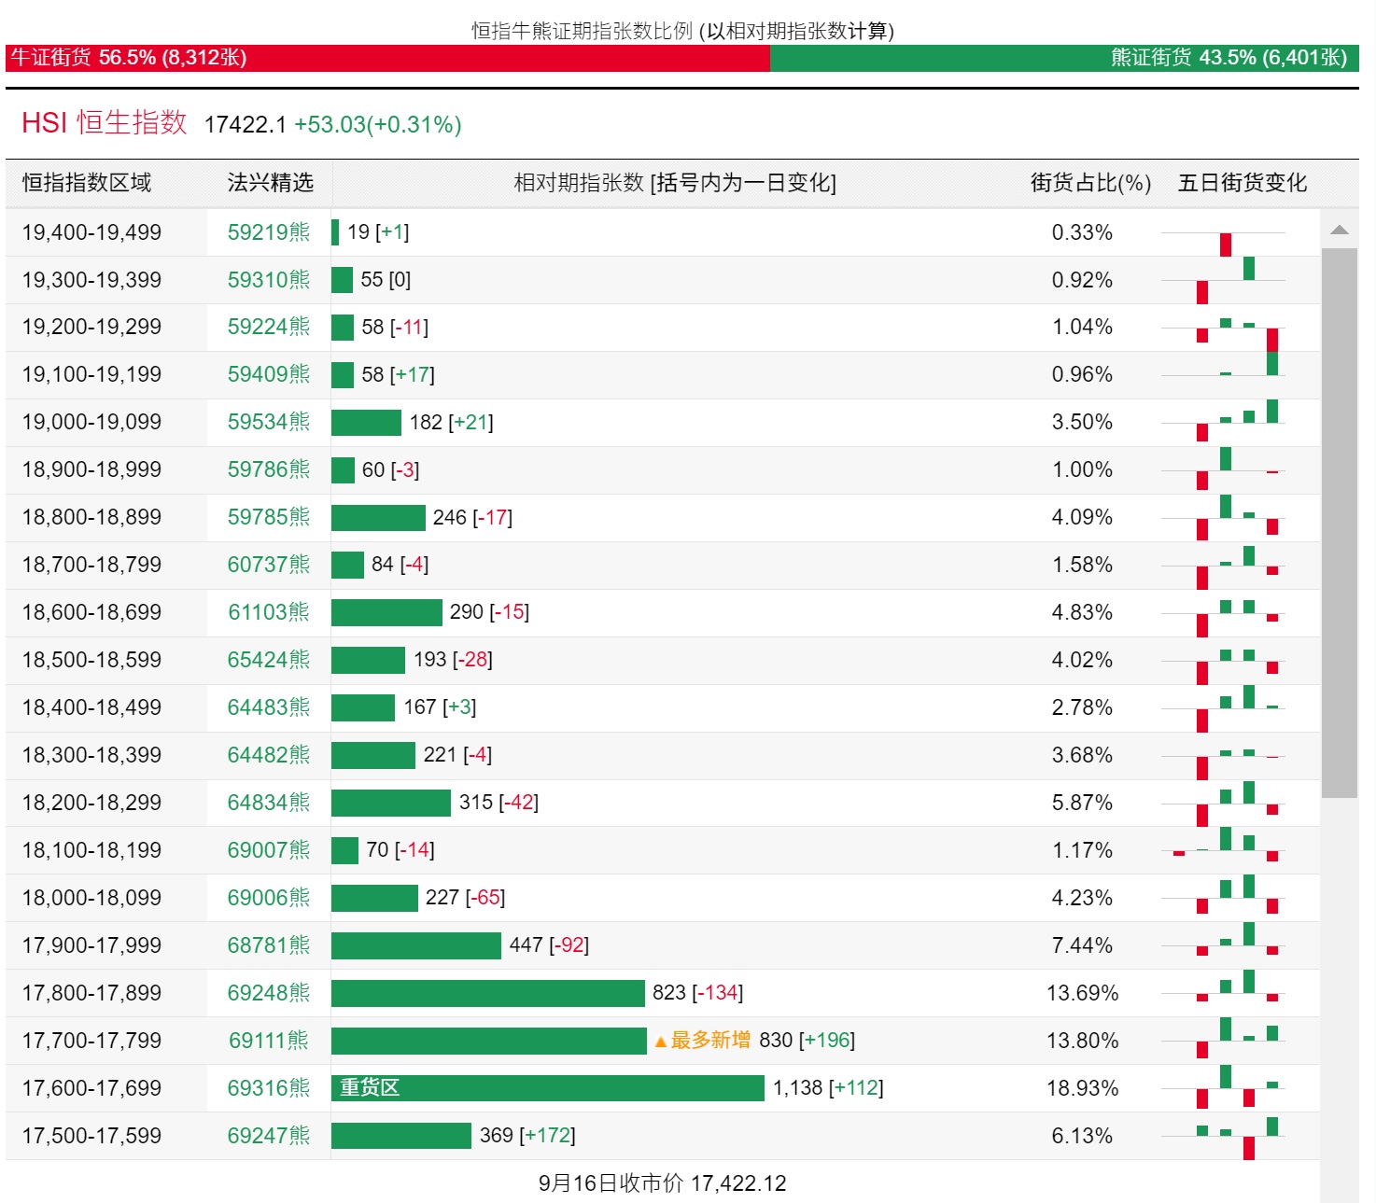This screenshot has height=1203, width=1376.
Task: Click the 街货占比(%) column header
Action: 1090,183
